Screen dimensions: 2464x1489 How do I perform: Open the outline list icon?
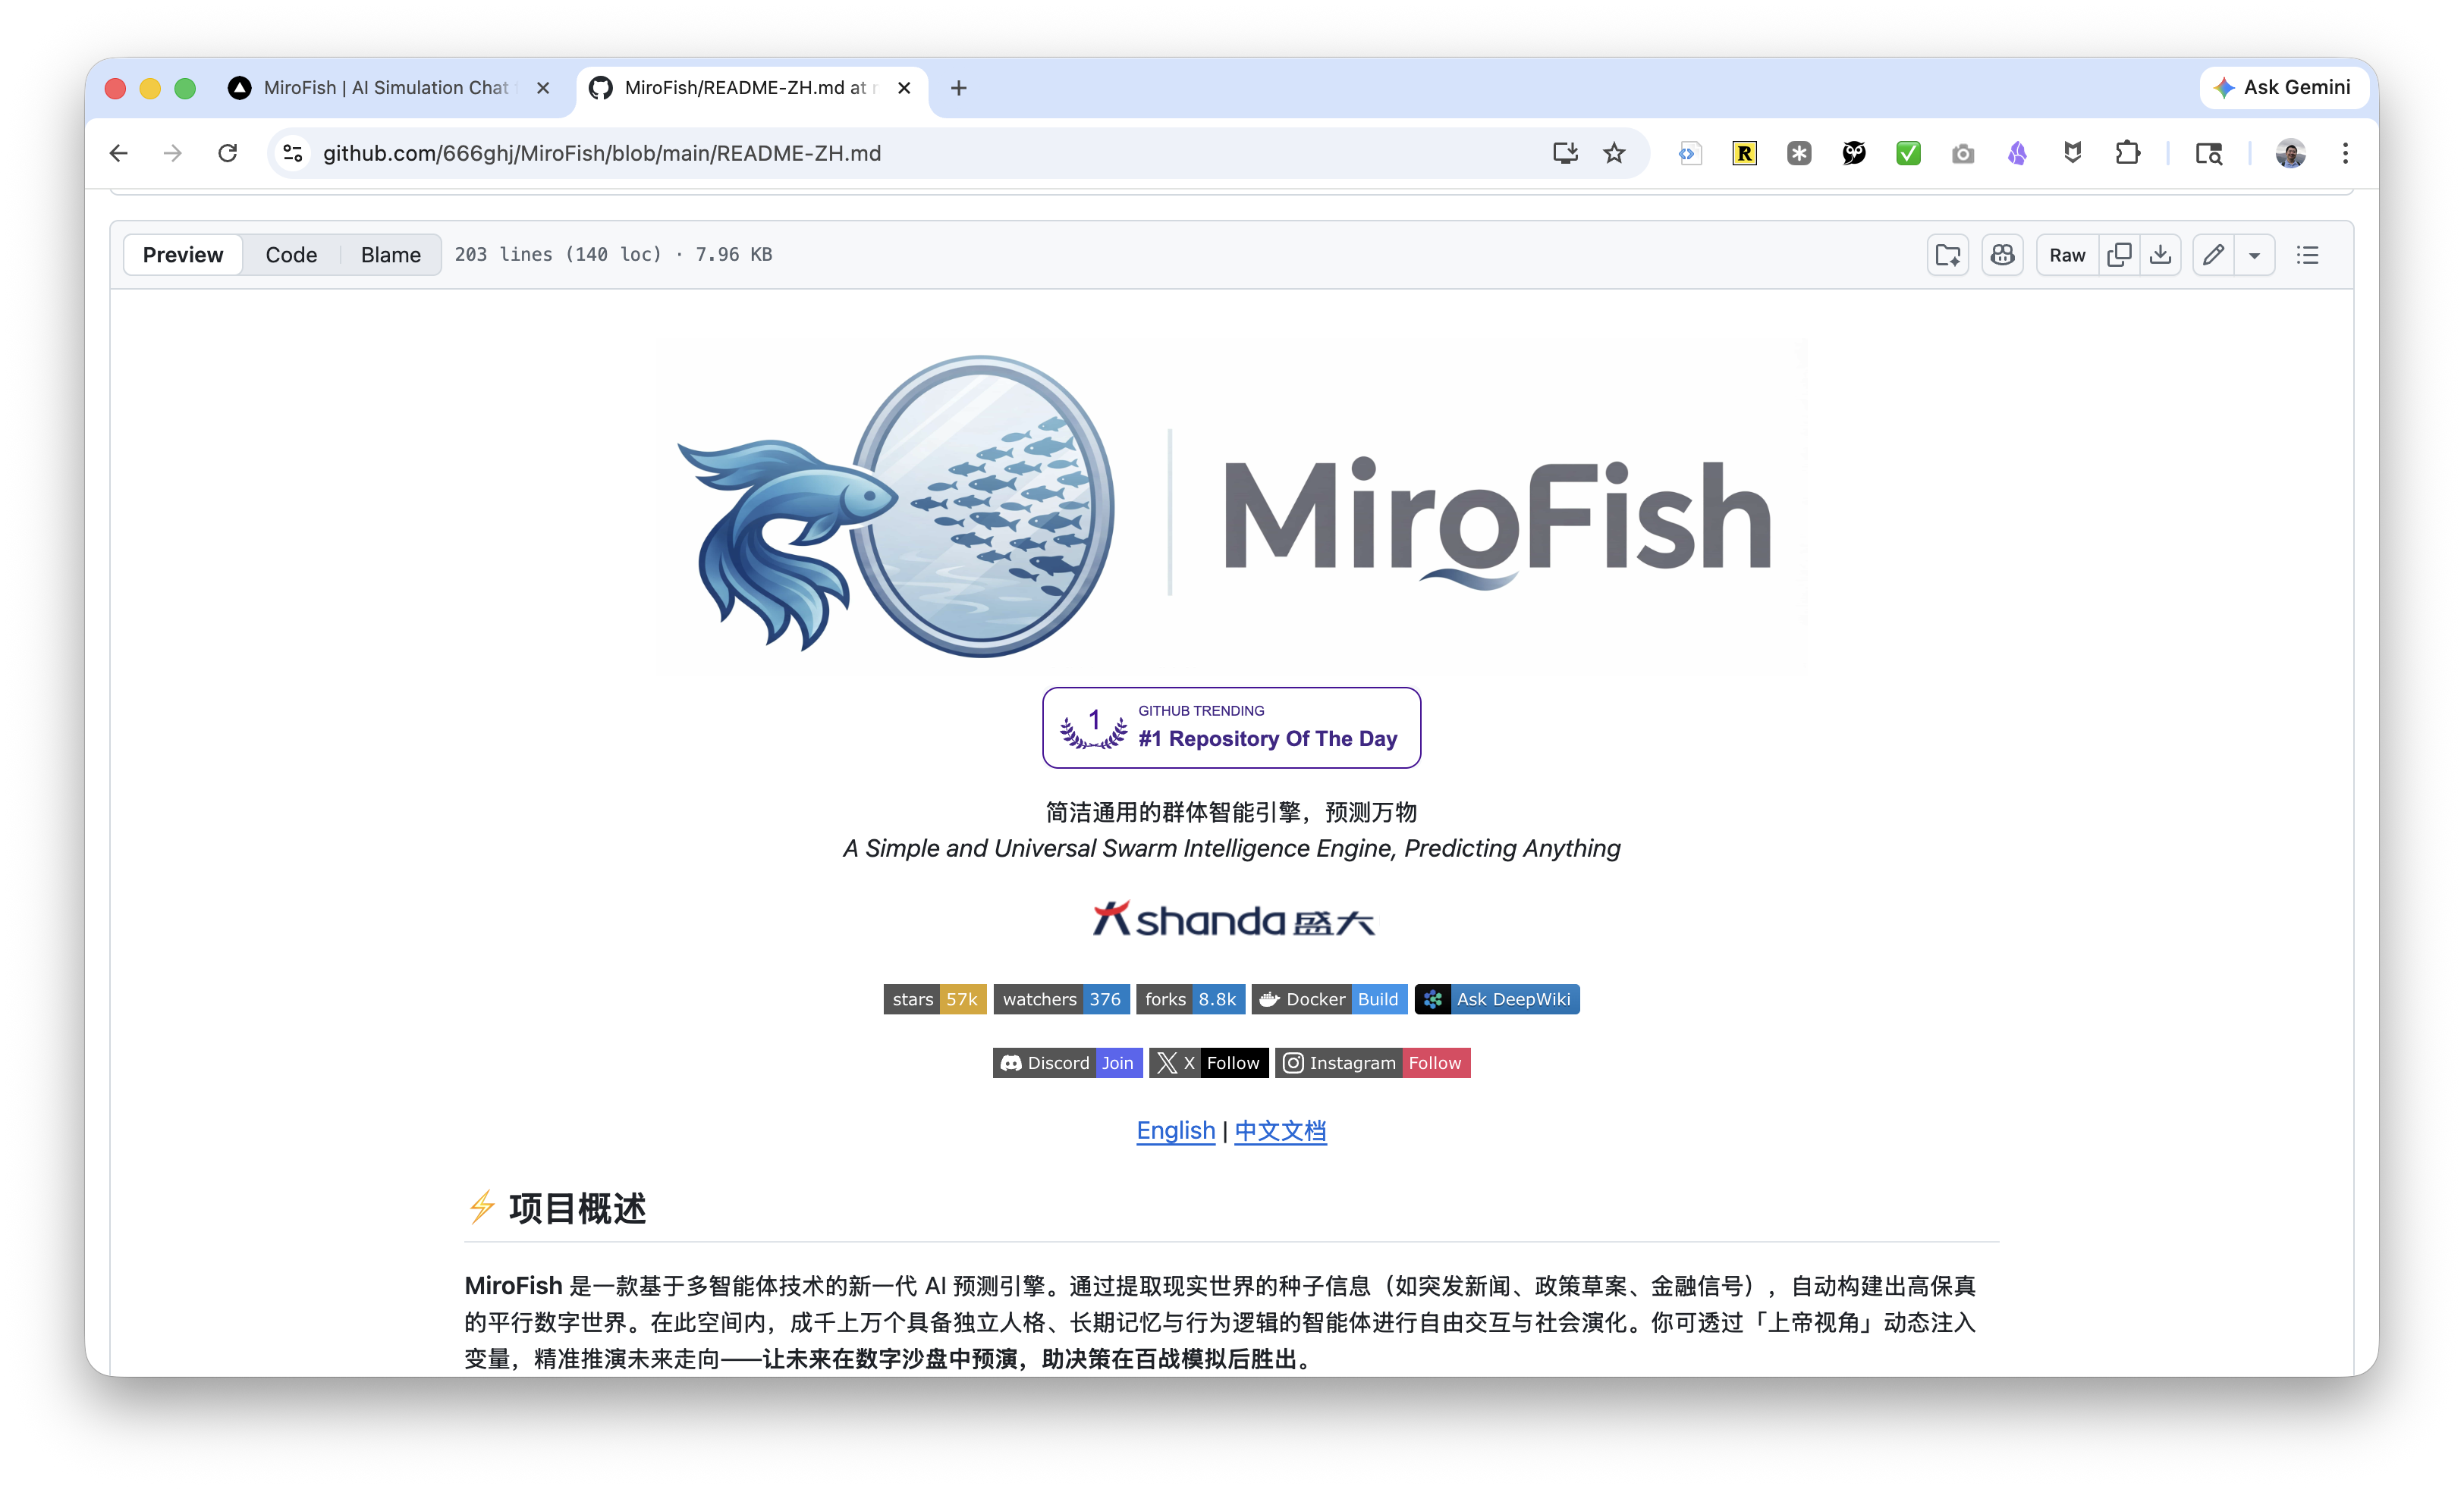(x=2307, y=255)
